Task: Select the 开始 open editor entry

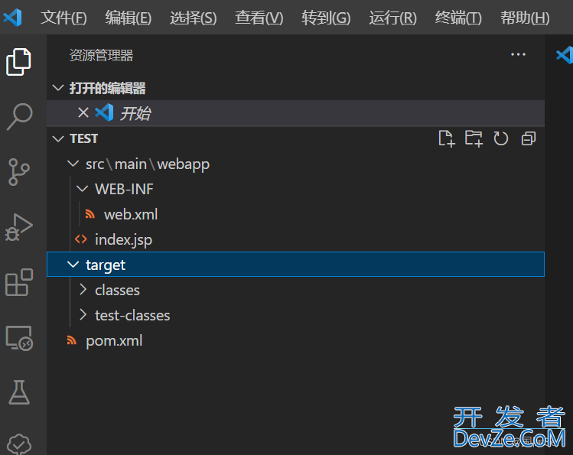Action: click(x=295, y=113)
